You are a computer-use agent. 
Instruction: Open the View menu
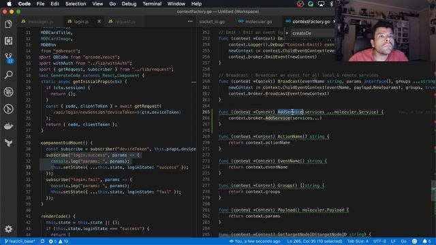97,4
